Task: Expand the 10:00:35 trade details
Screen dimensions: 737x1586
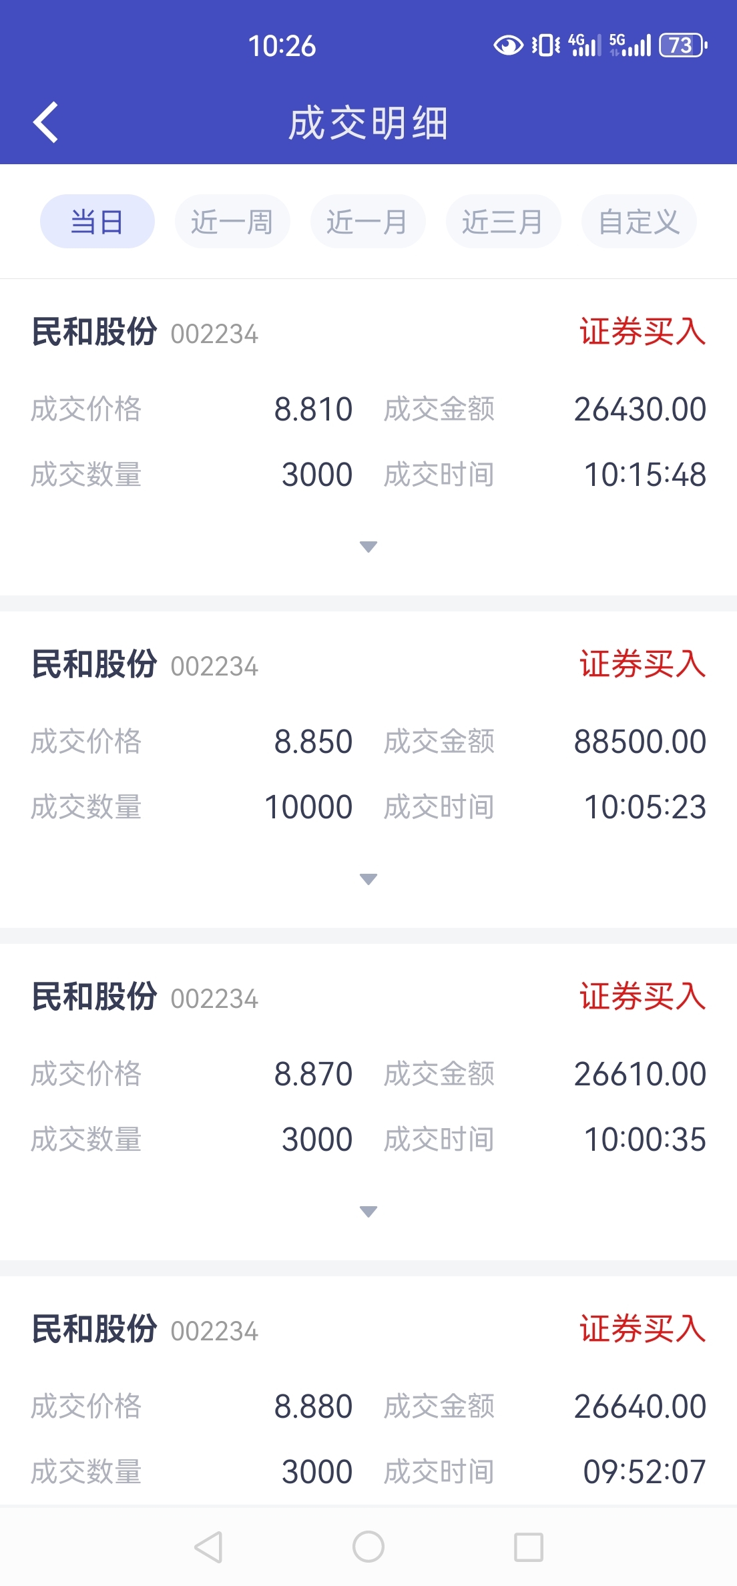Action: pyautogui.click(x=368, y=1211)
